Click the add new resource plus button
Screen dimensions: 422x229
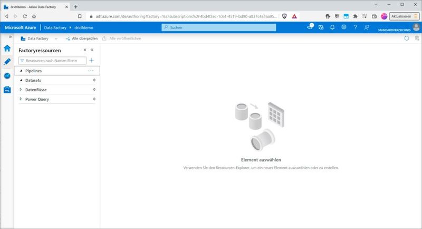91,61
